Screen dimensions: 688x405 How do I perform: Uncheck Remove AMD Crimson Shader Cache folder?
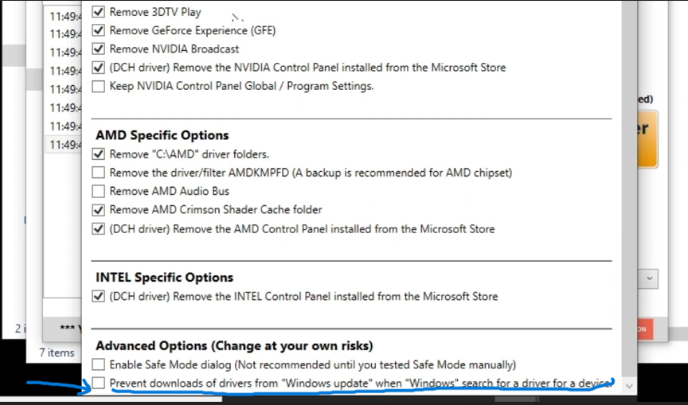(98, 210)
